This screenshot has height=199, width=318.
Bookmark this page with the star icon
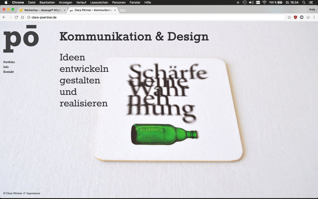289,17
